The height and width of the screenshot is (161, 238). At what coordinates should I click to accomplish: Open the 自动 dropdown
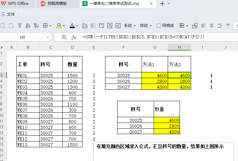point(146,26)
